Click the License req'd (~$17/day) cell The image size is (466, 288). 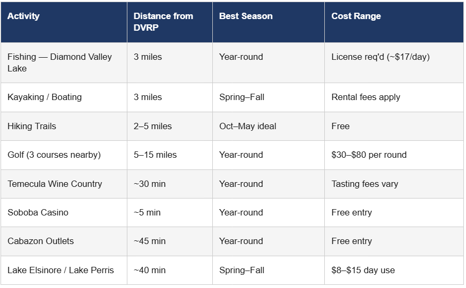pyautogui.click(x=381, y=57)
